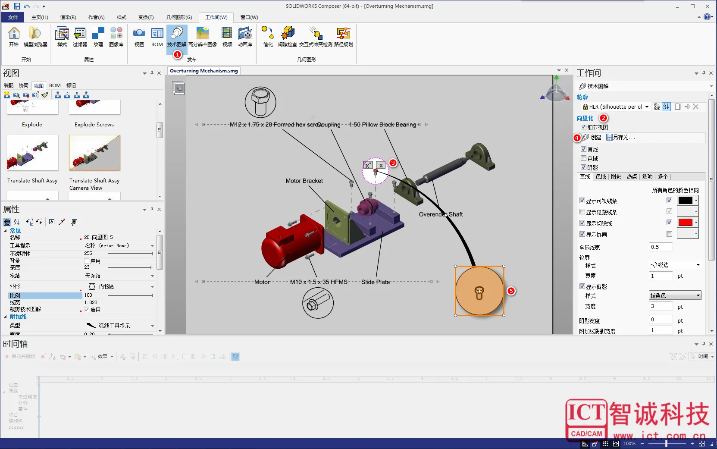Switch to the 装配 assembly panel tab

pos(9,85)
